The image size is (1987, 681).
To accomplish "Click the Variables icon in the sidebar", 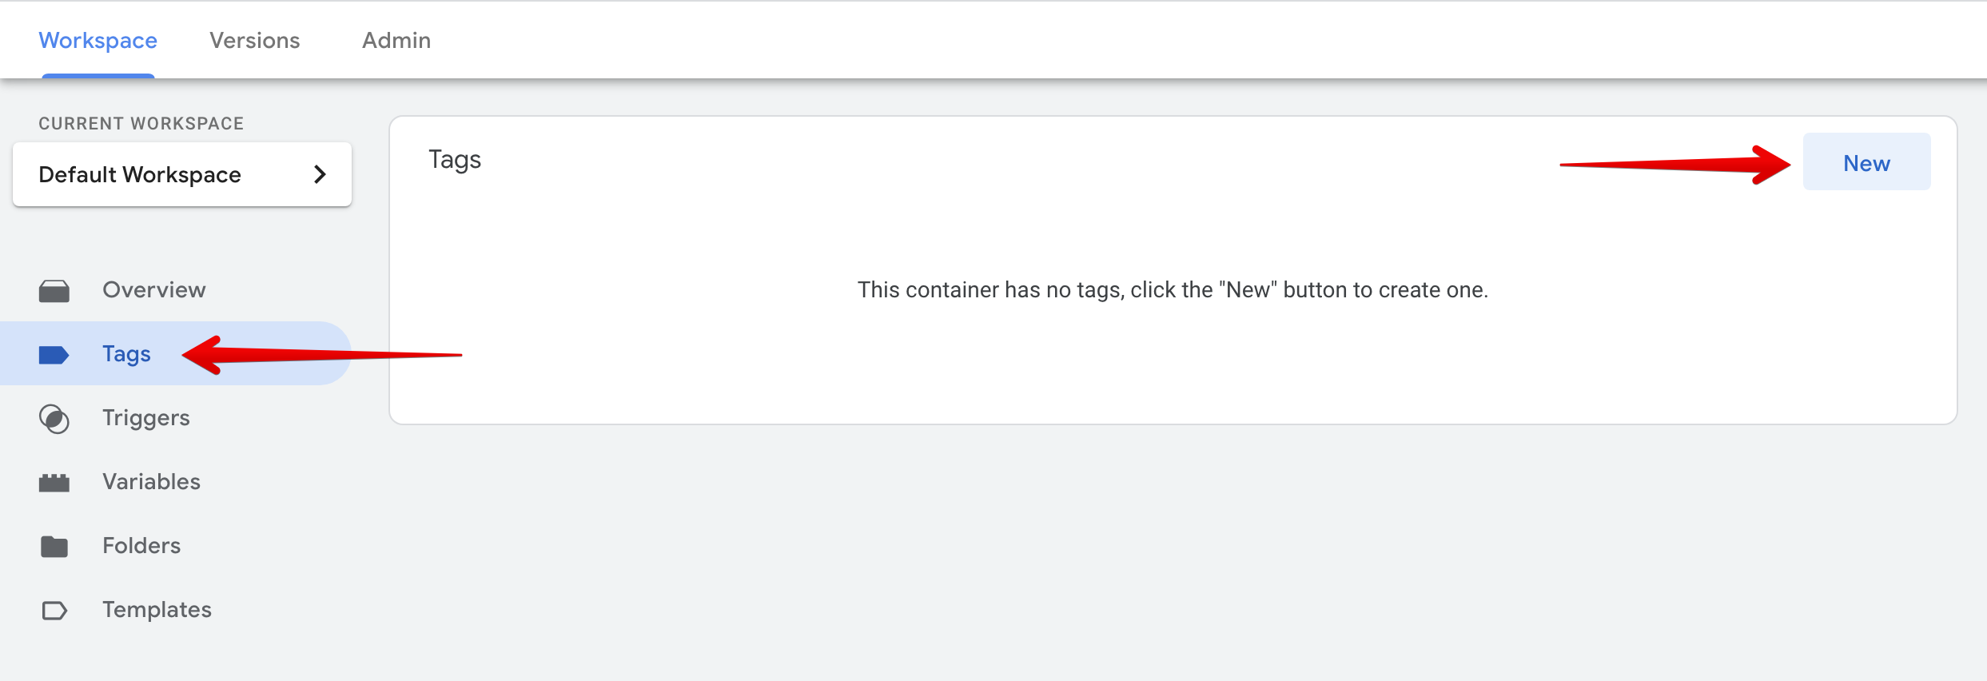I will tap(54, 481).
